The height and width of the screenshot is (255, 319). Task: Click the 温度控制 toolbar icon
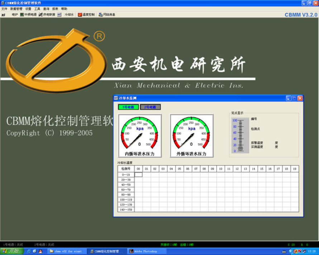[x=80, y=15]
